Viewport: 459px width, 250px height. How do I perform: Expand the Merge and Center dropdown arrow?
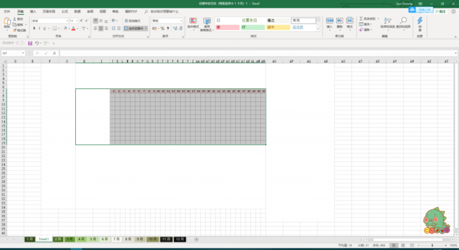click(146, 29)
